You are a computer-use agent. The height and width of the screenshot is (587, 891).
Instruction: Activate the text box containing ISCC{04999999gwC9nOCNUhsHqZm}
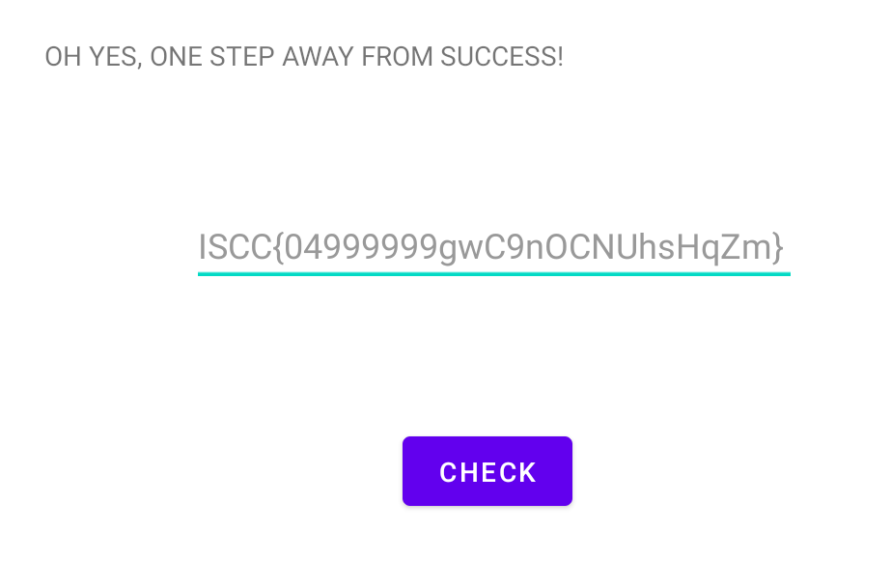click(494, 248)
